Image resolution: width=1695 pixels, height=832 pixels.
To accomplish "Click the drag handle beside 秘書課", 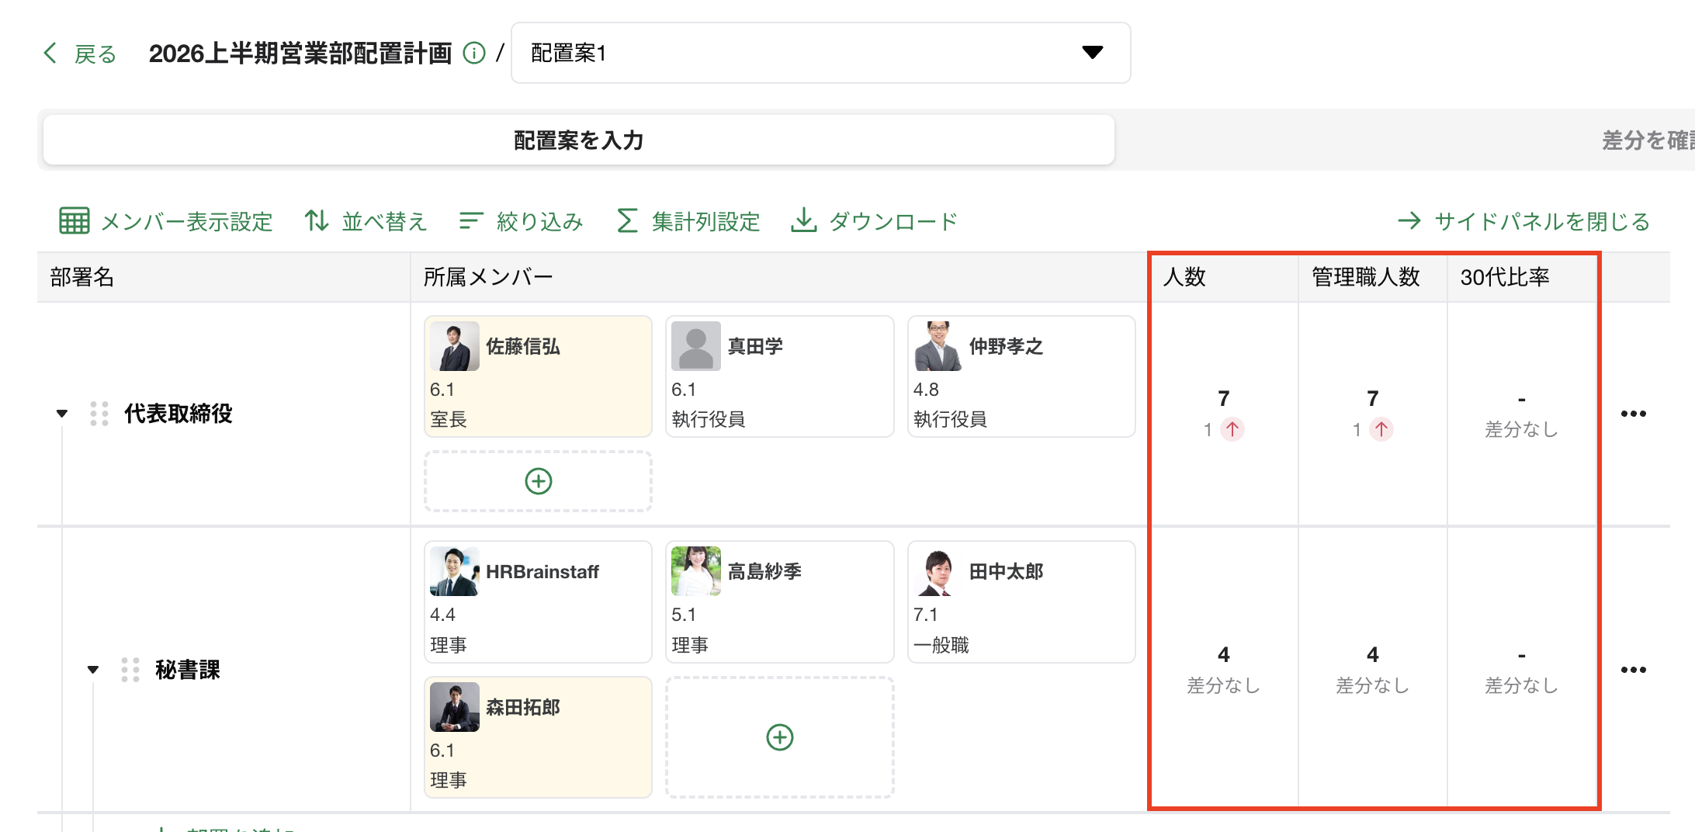I will point(130,670).
